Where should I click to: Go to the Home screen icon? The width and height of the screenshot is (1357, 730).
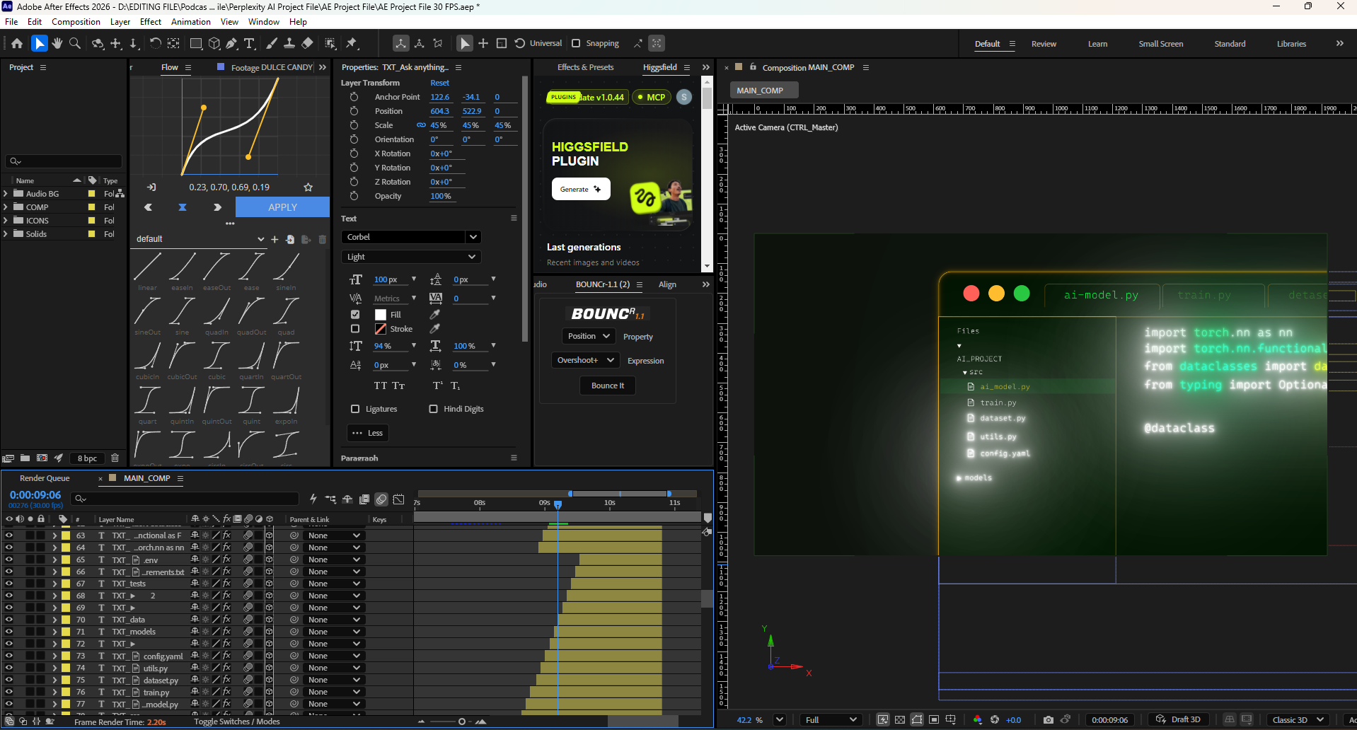tap(17, 44)
